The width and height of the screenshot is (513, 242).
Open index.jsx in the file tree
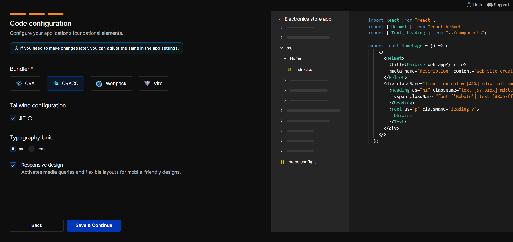[x=303, y=70]
